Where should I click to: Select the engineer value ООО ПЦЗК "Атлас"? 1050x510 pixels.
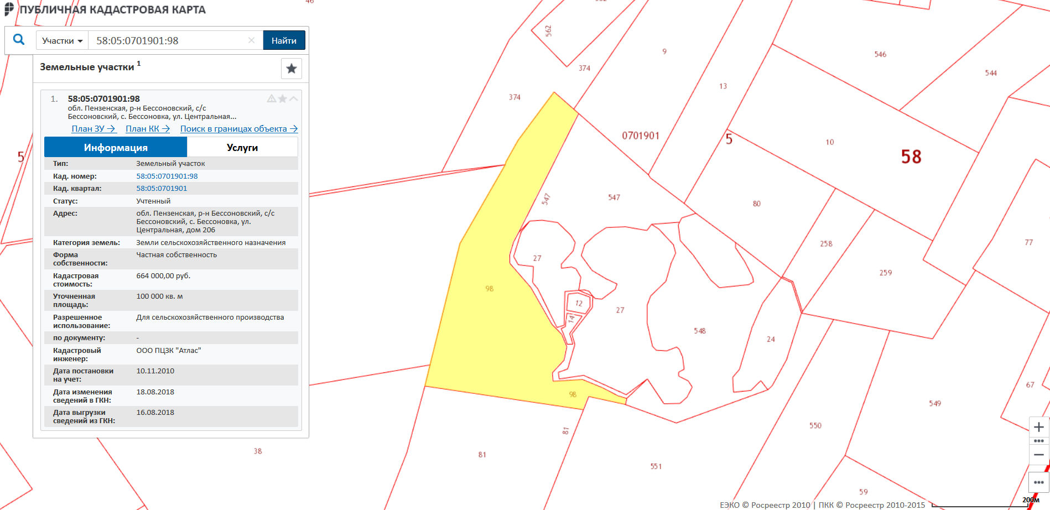point(169,350)
